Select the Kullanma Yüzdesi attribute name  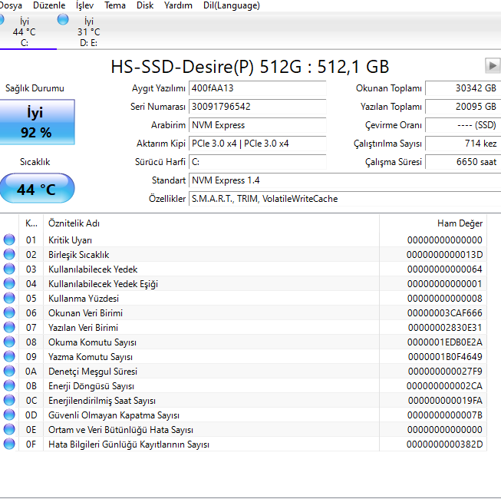coord(84,299)
